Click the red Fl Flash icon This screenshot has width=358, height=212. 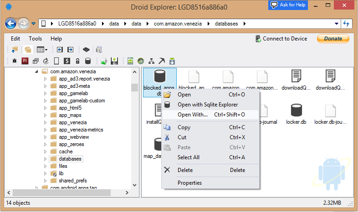pyautogui.click(x=25, y=61)
